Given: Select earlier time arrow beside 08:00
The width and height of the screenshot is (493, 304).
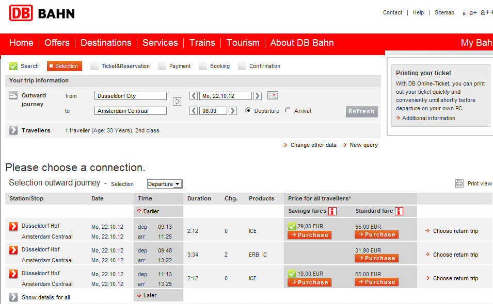Looking at the screenshot, I should 194,111.
